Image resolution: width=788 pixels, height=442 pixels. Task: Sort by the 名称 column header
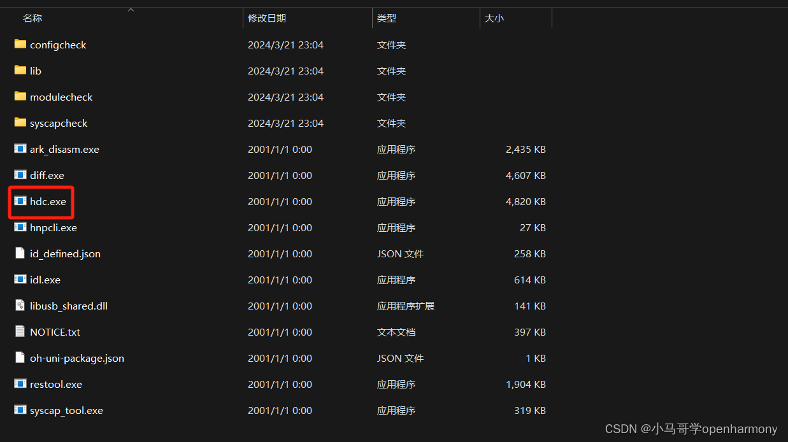click(x=32, y=18)
